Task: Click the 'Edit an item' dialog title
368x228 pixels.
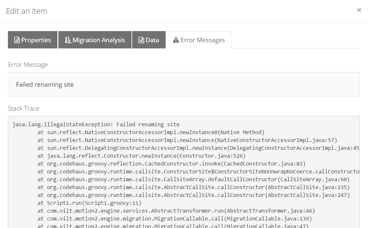Action: 27,11
